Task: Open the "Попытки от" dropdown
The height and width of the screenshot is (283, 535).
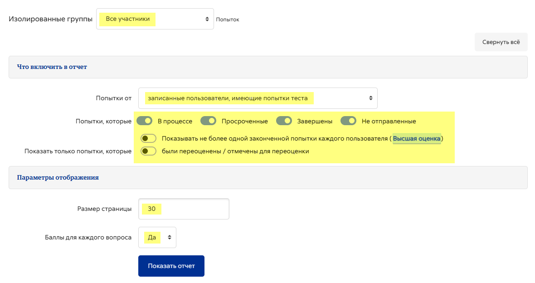Action: click(x=258, y=98)
